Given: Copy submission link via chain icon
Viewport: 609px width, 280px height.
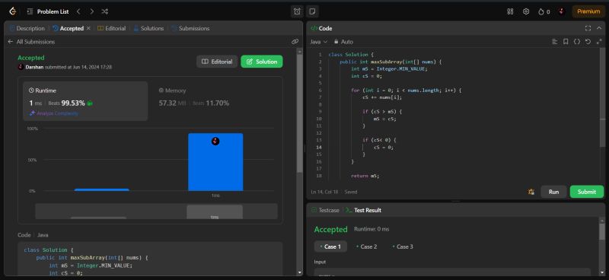Looking at the screenshot, I should tap(295, 42).
